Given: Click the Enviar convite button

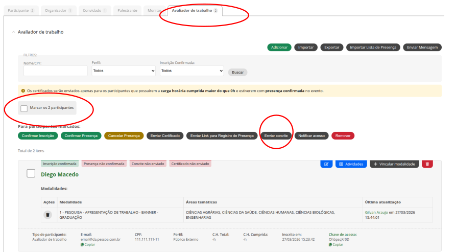Looking at the screenshot, I should 276,135.
